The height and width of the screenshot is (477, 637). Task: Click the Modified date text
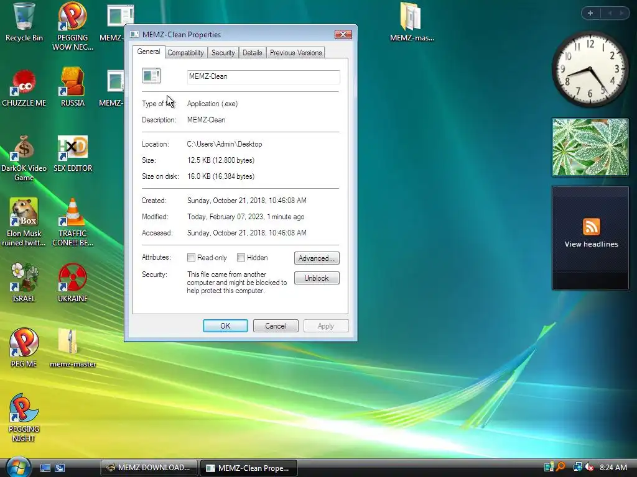(245, 217)
